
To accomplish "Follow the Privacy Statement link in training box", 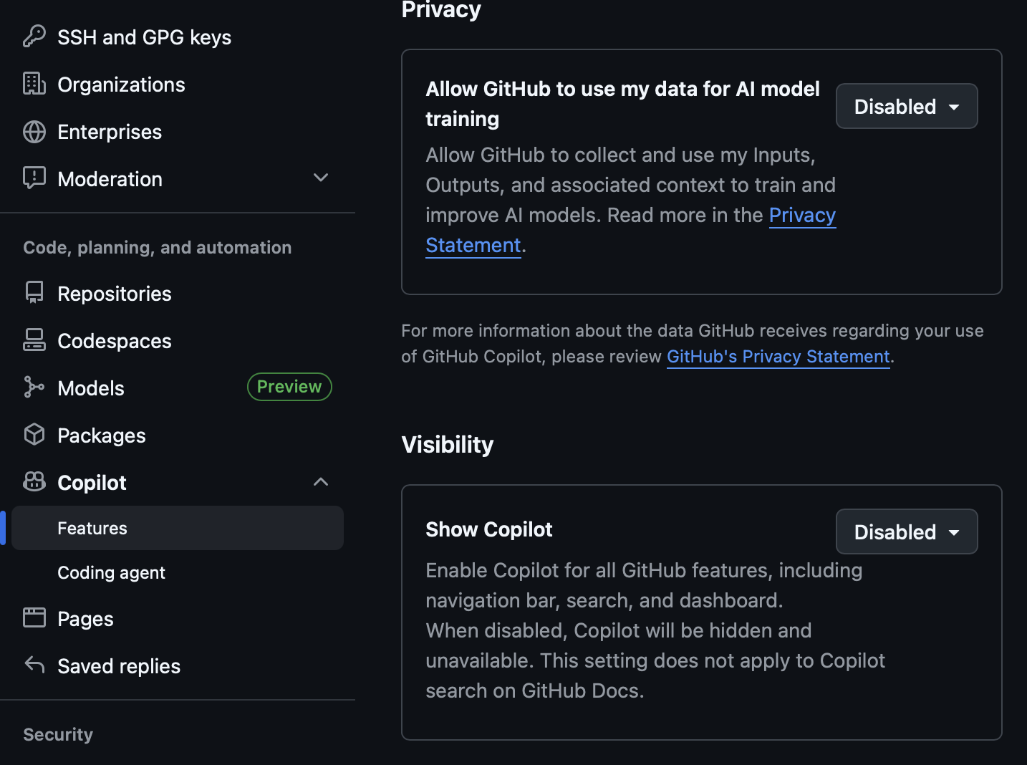I will [802, 216].
